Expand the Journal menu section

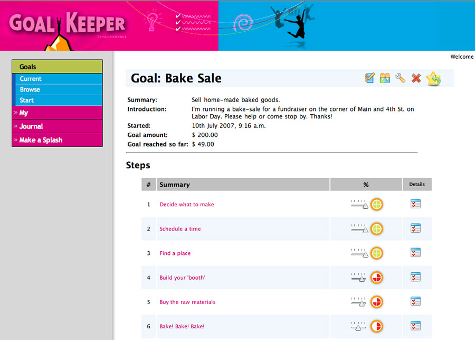tap(31, 126)
